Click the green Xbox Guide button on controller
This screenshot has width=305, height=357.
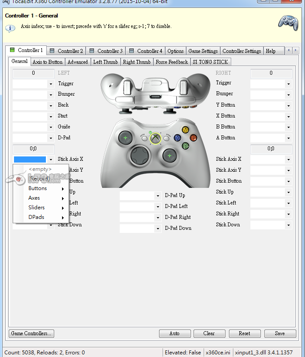click(x=155, y=139)
